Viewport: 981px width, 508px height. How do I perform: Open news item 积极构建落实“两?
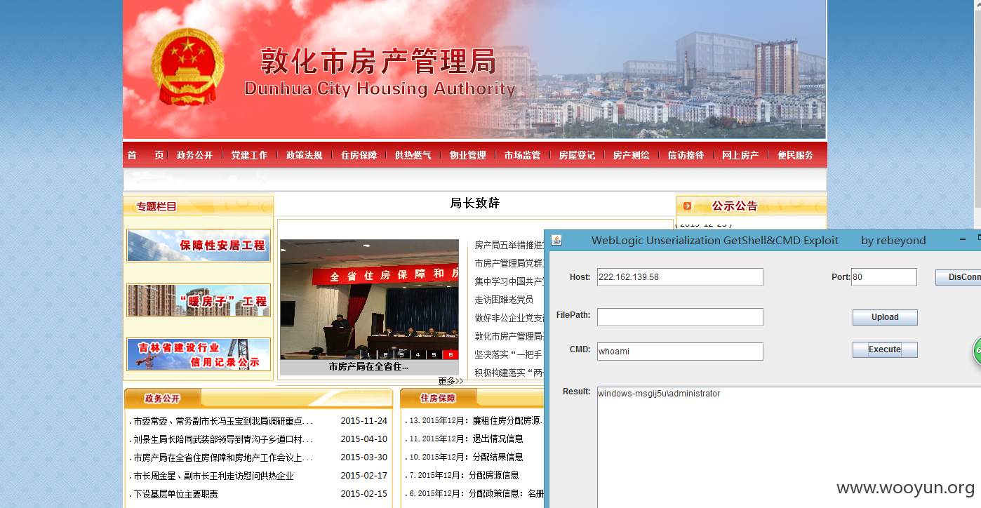[x=509, y=373]
